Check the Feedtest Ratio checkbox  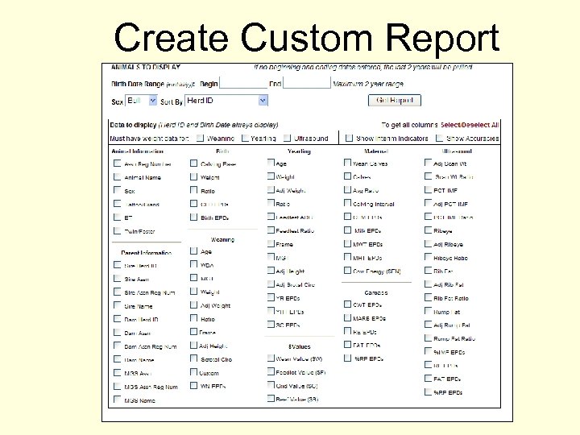pos(271,230)
